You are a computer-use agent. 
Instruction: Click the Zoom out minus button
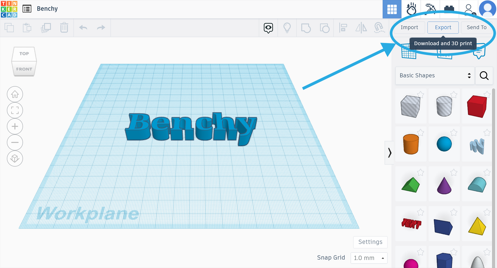[15, 142]
